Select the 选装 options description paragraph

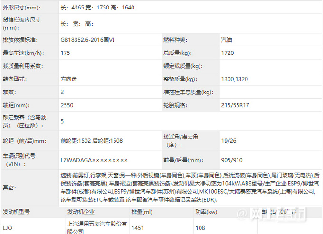(x=190, y=188)
